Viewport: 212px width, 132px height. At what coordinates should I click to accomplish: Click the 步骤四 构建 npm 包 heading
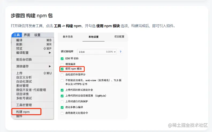tap(32, 16)
